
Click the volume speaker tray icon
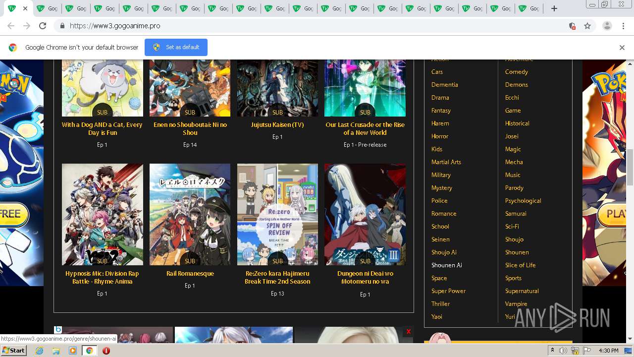[x=563, y=351]
